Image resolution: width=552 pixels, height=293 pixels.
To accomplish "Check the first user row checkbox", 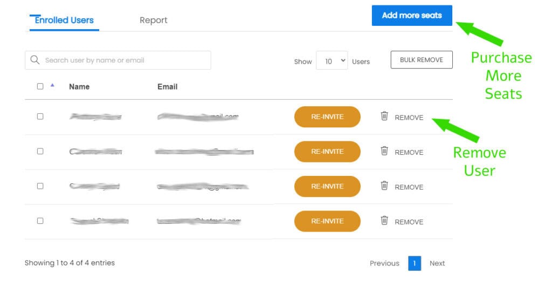I will click(x=40, y=117).
